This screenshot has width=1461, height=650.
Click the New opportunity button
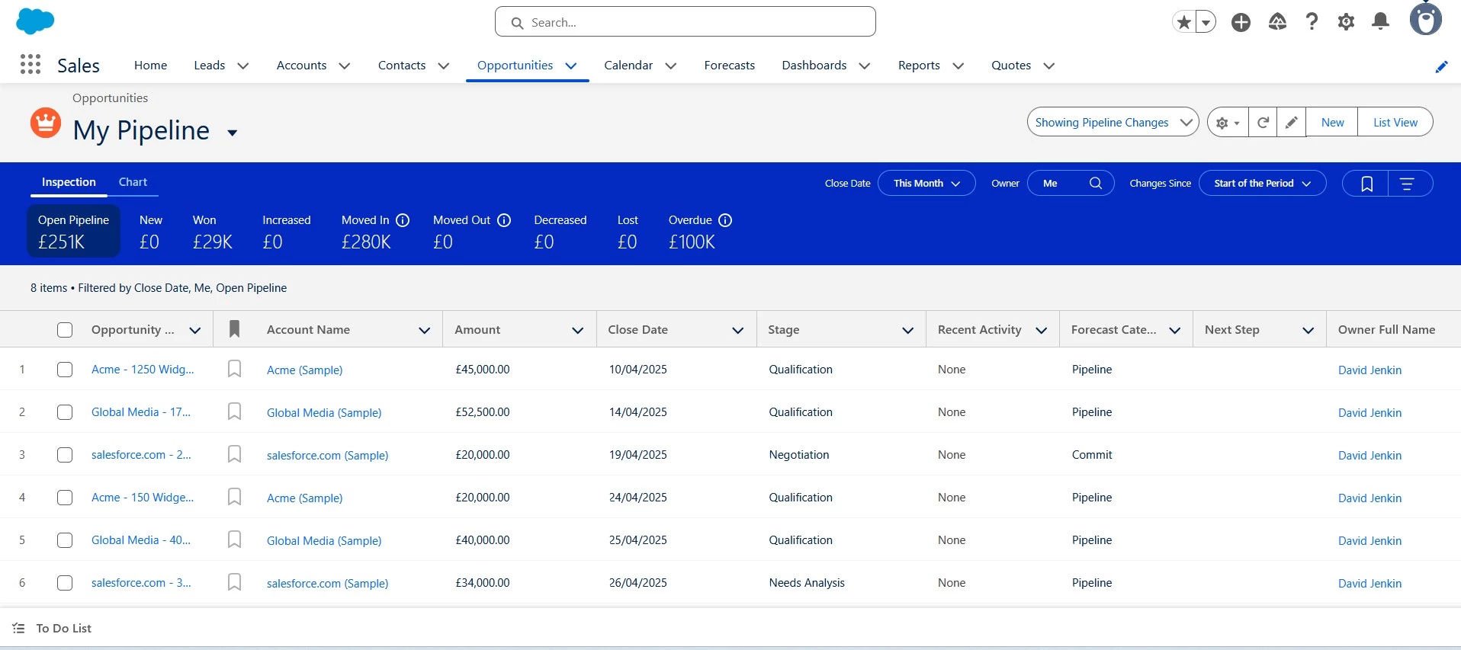pyautogui.click(x=1332, y=122)
